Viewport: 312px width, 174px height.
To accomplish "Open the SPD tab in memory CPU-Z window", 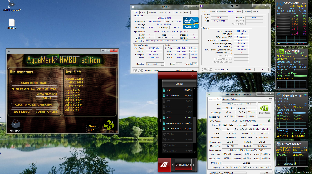I will tap(239, 12).
